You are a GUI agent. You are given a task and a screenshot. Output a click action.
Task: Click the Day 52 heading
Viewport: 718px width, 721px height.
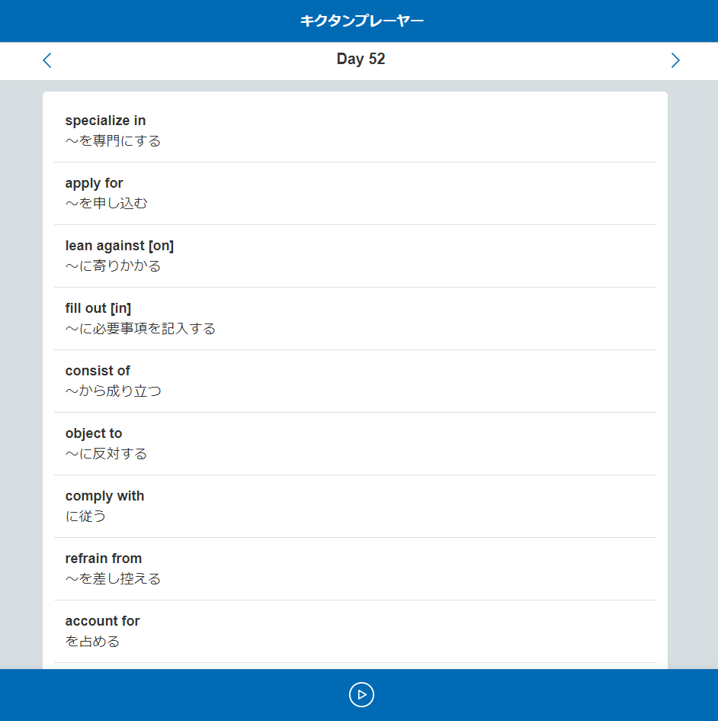click(x=361, y=60)
